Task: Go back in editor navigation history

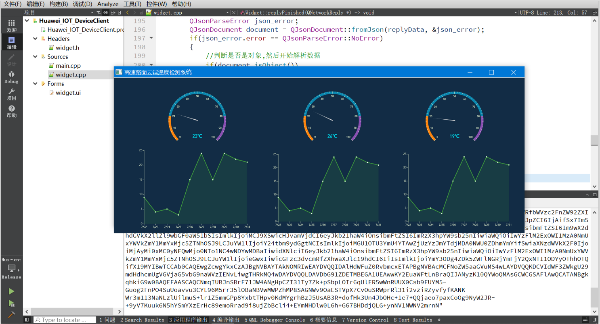Action: click(x=128, y=12)
